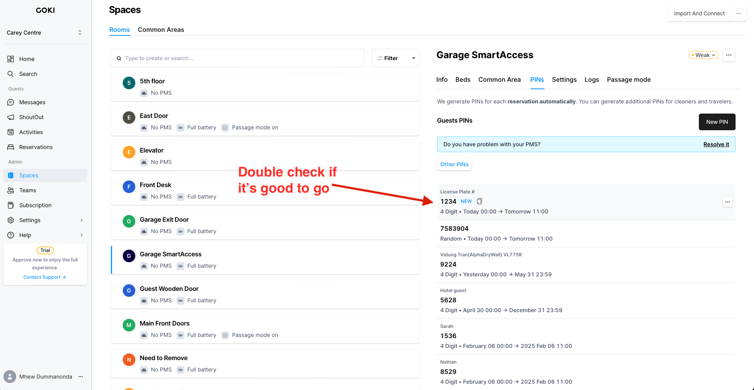Click the New PIN button
Screen dimensions: 754x390
[717, 122]
